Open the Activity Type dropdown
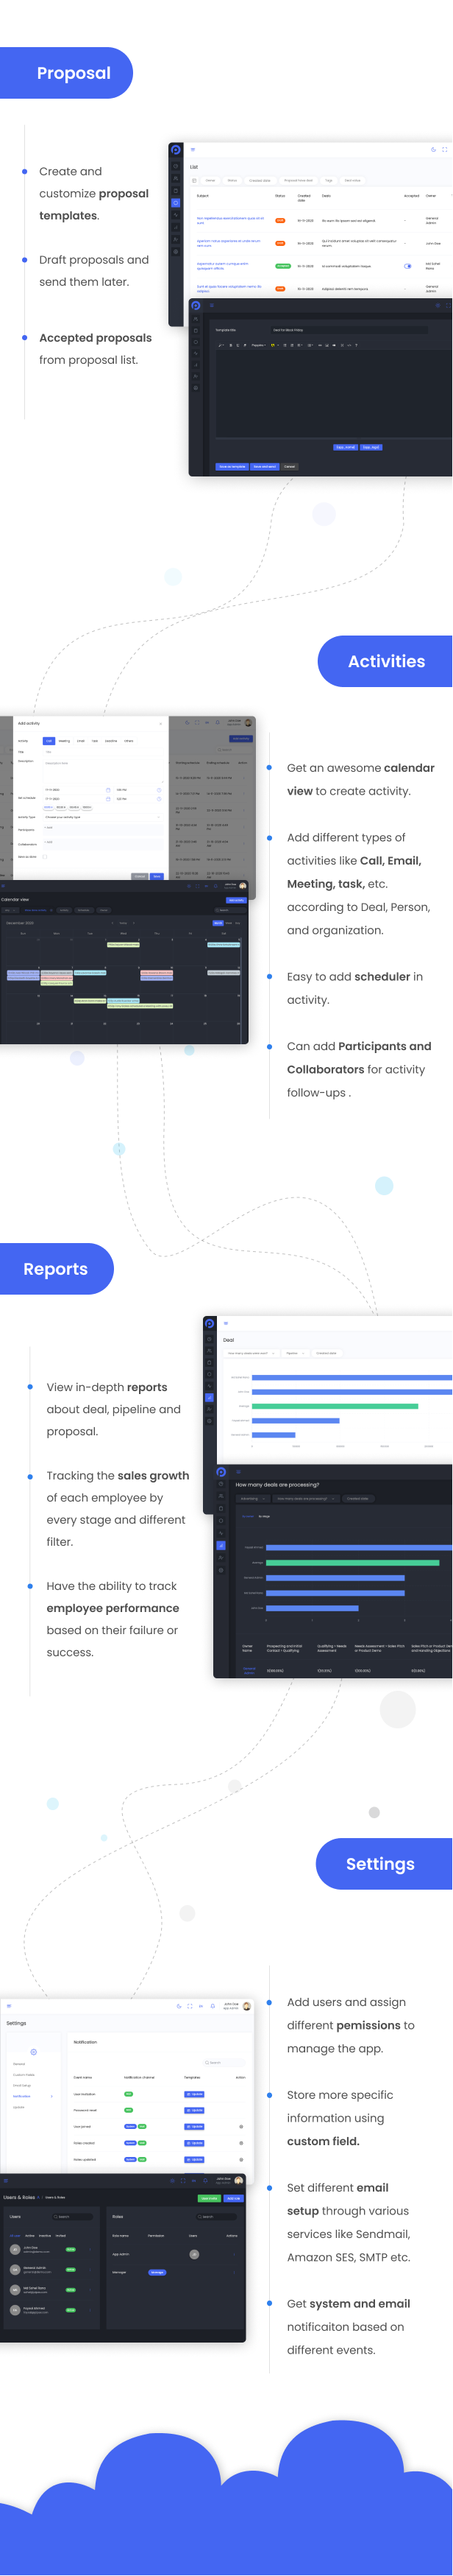Screen dimensions: 453x2576 pyautogui.click(x=103, y=817)
